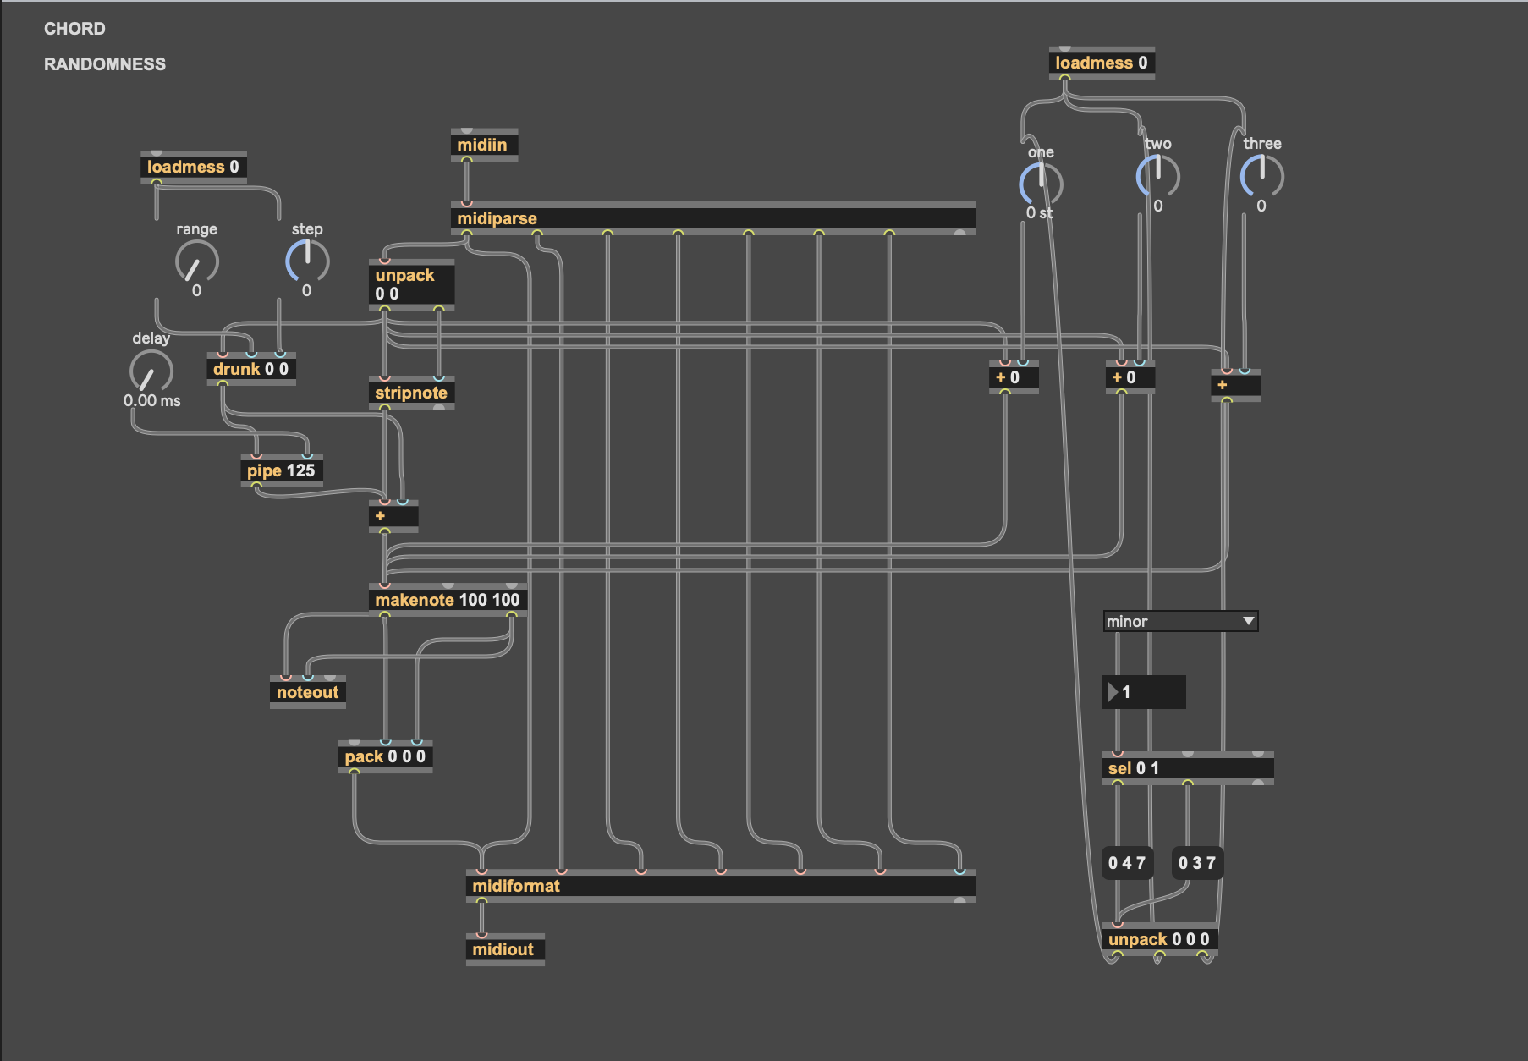Viewport: 1528px width, 1061px height.
Task: Click the number box showing 1
Action: pyautogui.click(x=1142, y=692)
